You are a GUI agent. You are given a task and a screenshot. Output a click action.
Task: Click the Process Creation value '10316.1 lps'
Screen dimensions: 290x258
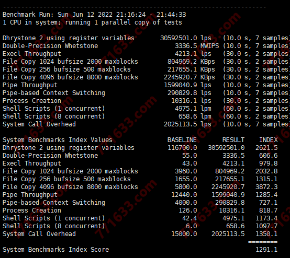[x=191, y=101]
